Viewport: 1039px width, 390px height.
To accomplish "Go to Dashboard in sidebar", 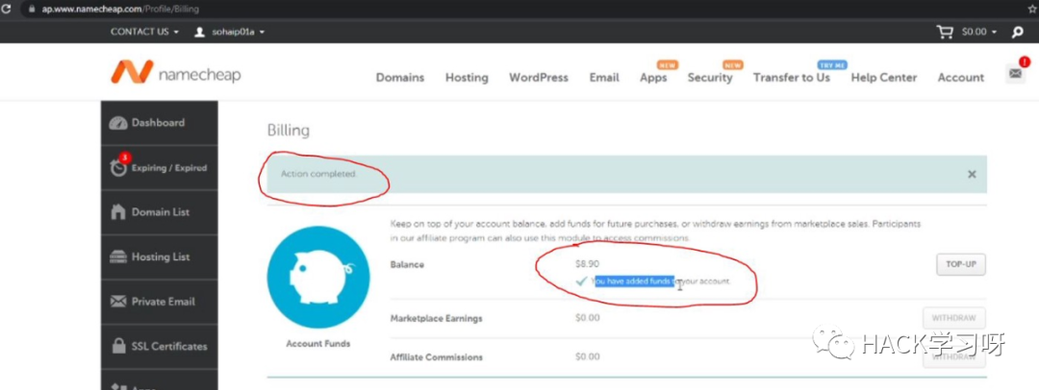I will tap(159, 123).
